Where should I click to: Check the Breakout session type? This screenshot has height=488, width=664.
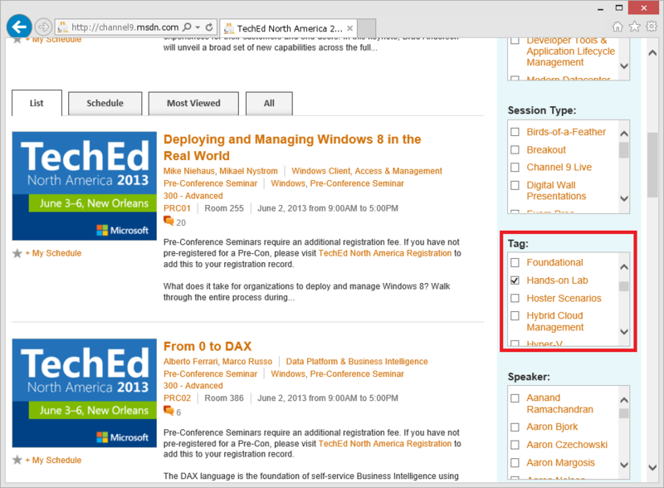coord(515,150)
